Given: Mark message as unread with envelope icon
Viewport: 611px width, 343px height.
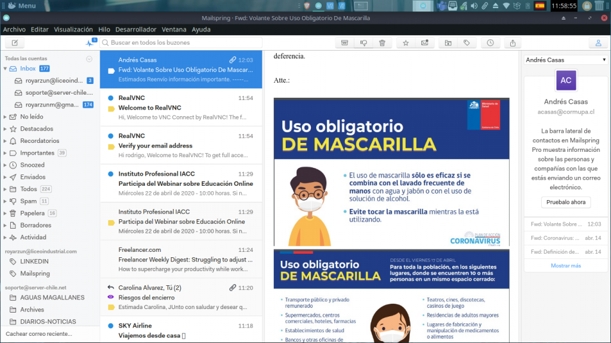Looking at the screenshot, I should pos(425,43).
